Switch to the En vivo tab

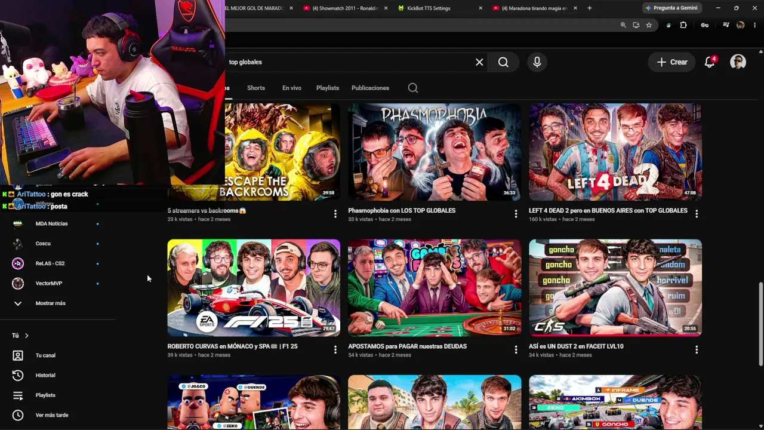292,88
